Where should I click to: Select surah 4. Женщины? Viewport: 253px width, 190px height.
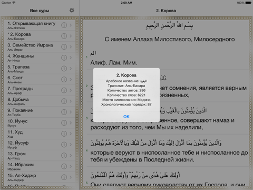[x=40, y=58]
